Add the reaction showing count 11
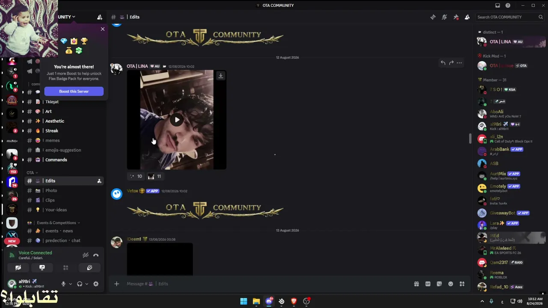 click(155, 176)
